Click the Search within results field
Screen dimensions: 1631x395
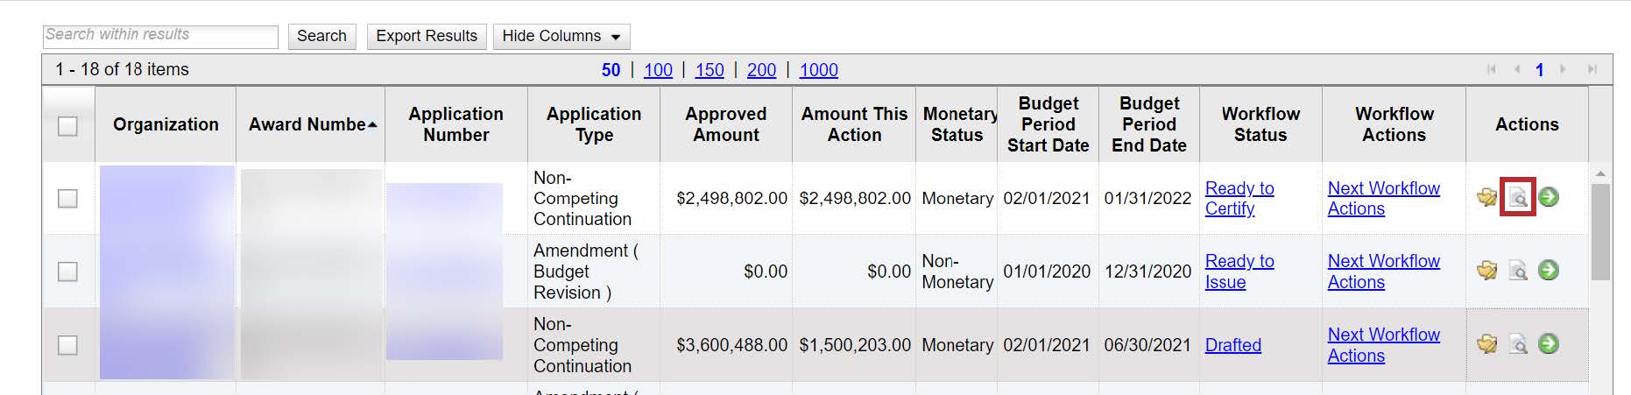[160, 36]
